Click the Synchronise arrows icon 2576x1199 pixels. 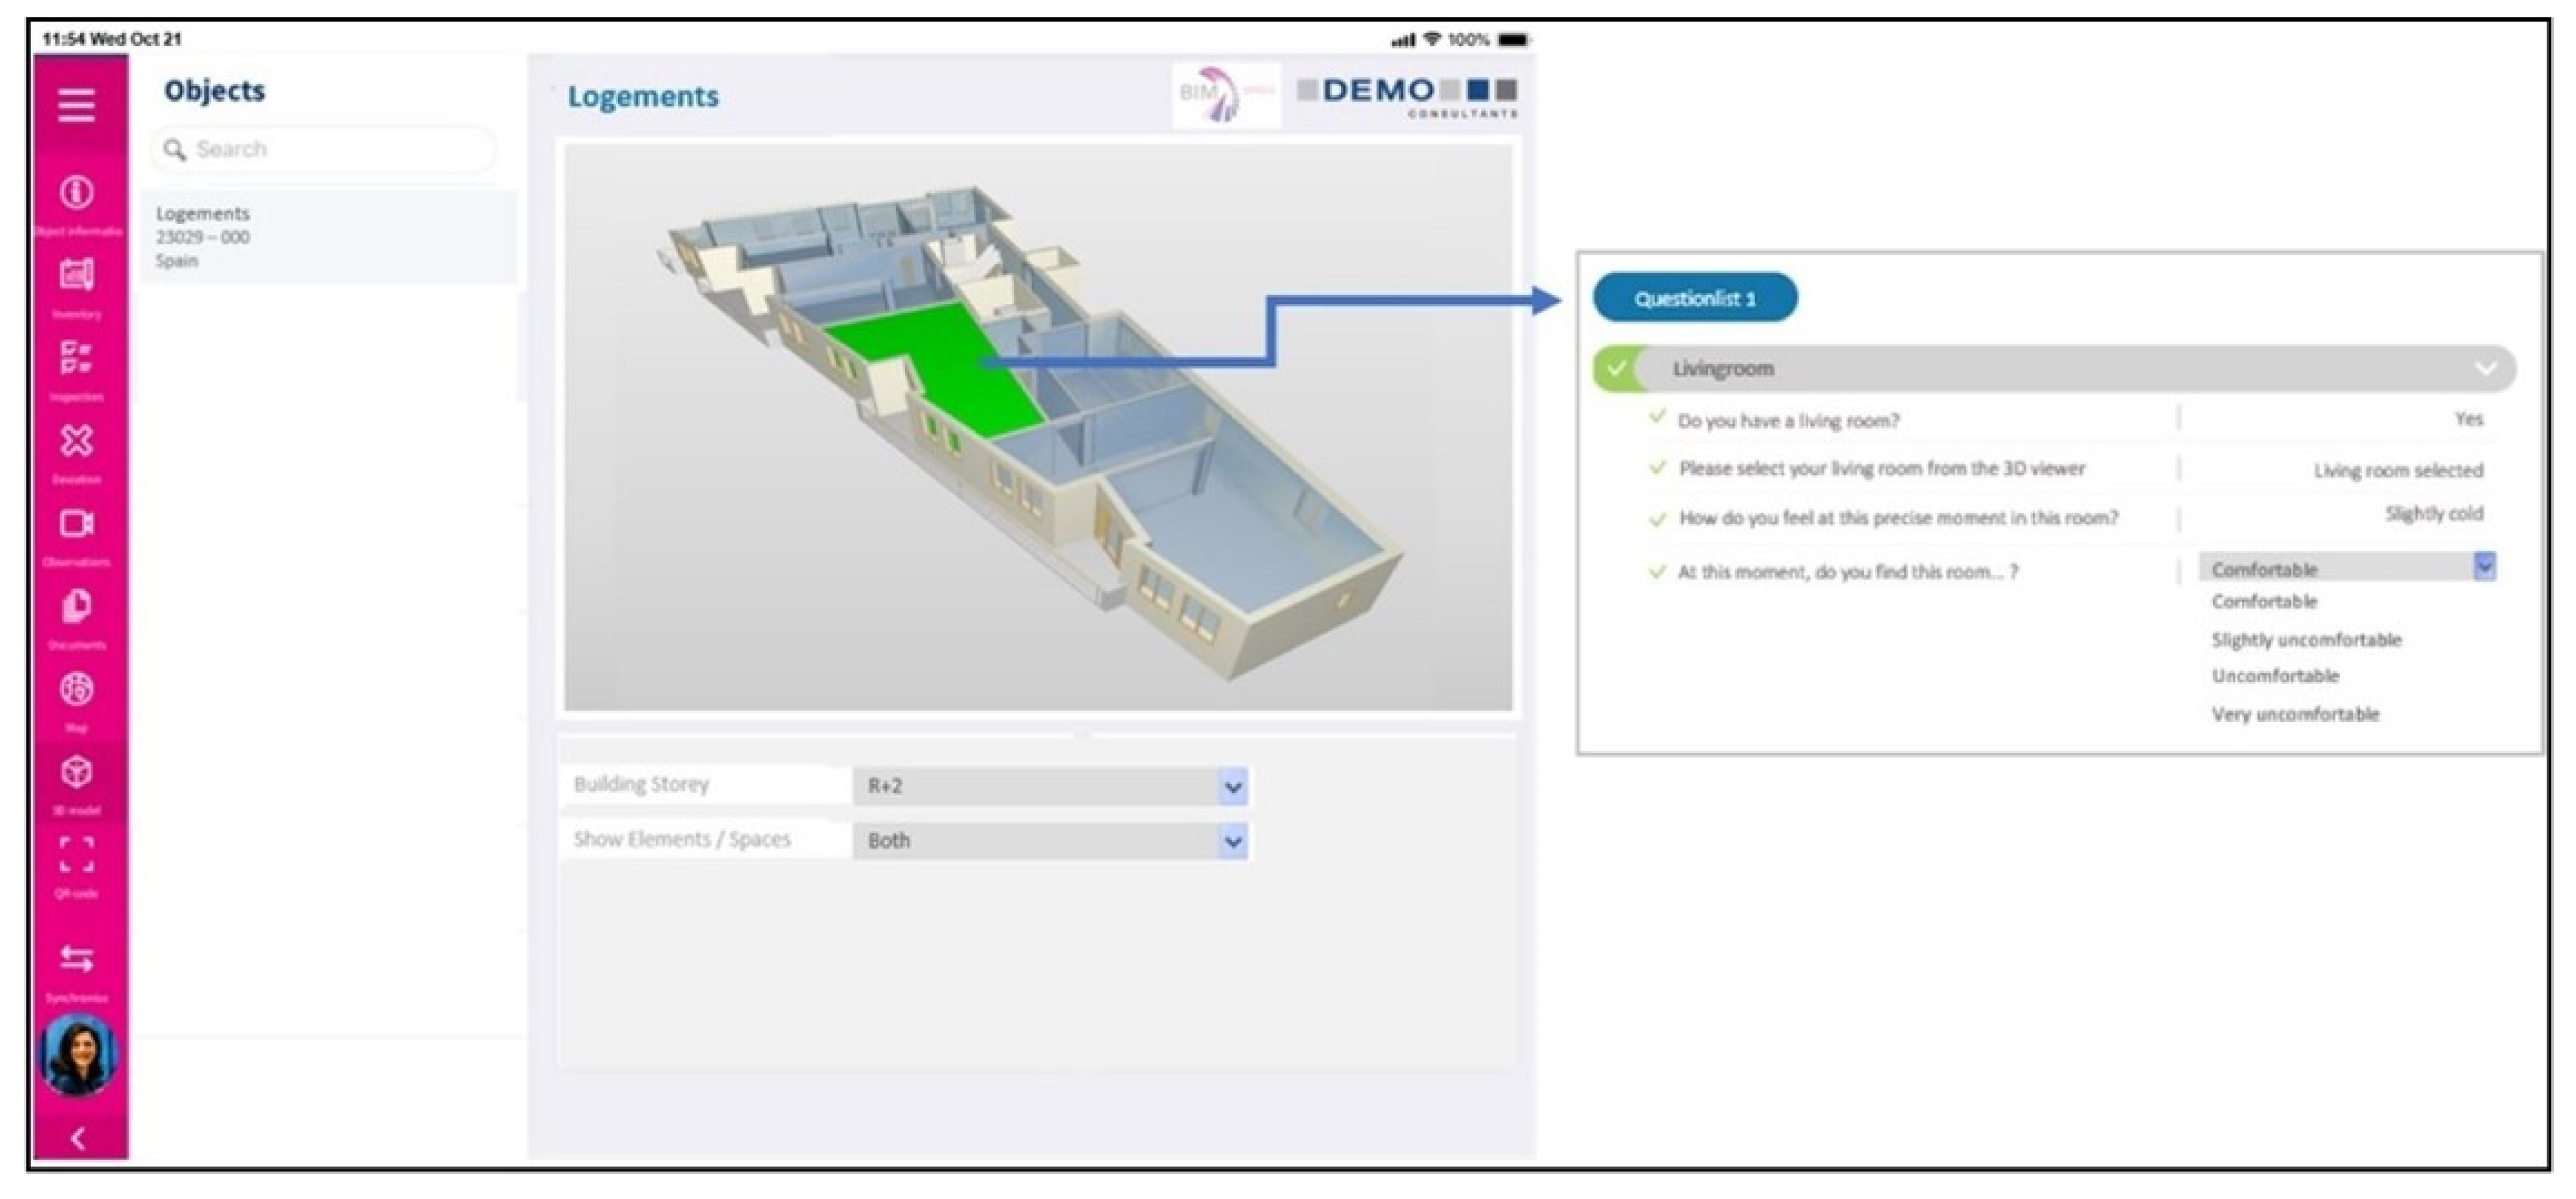tap(77, 959)
